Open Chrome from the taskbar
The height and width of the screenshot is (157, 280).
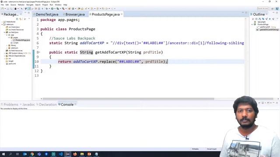coord(32,154)
